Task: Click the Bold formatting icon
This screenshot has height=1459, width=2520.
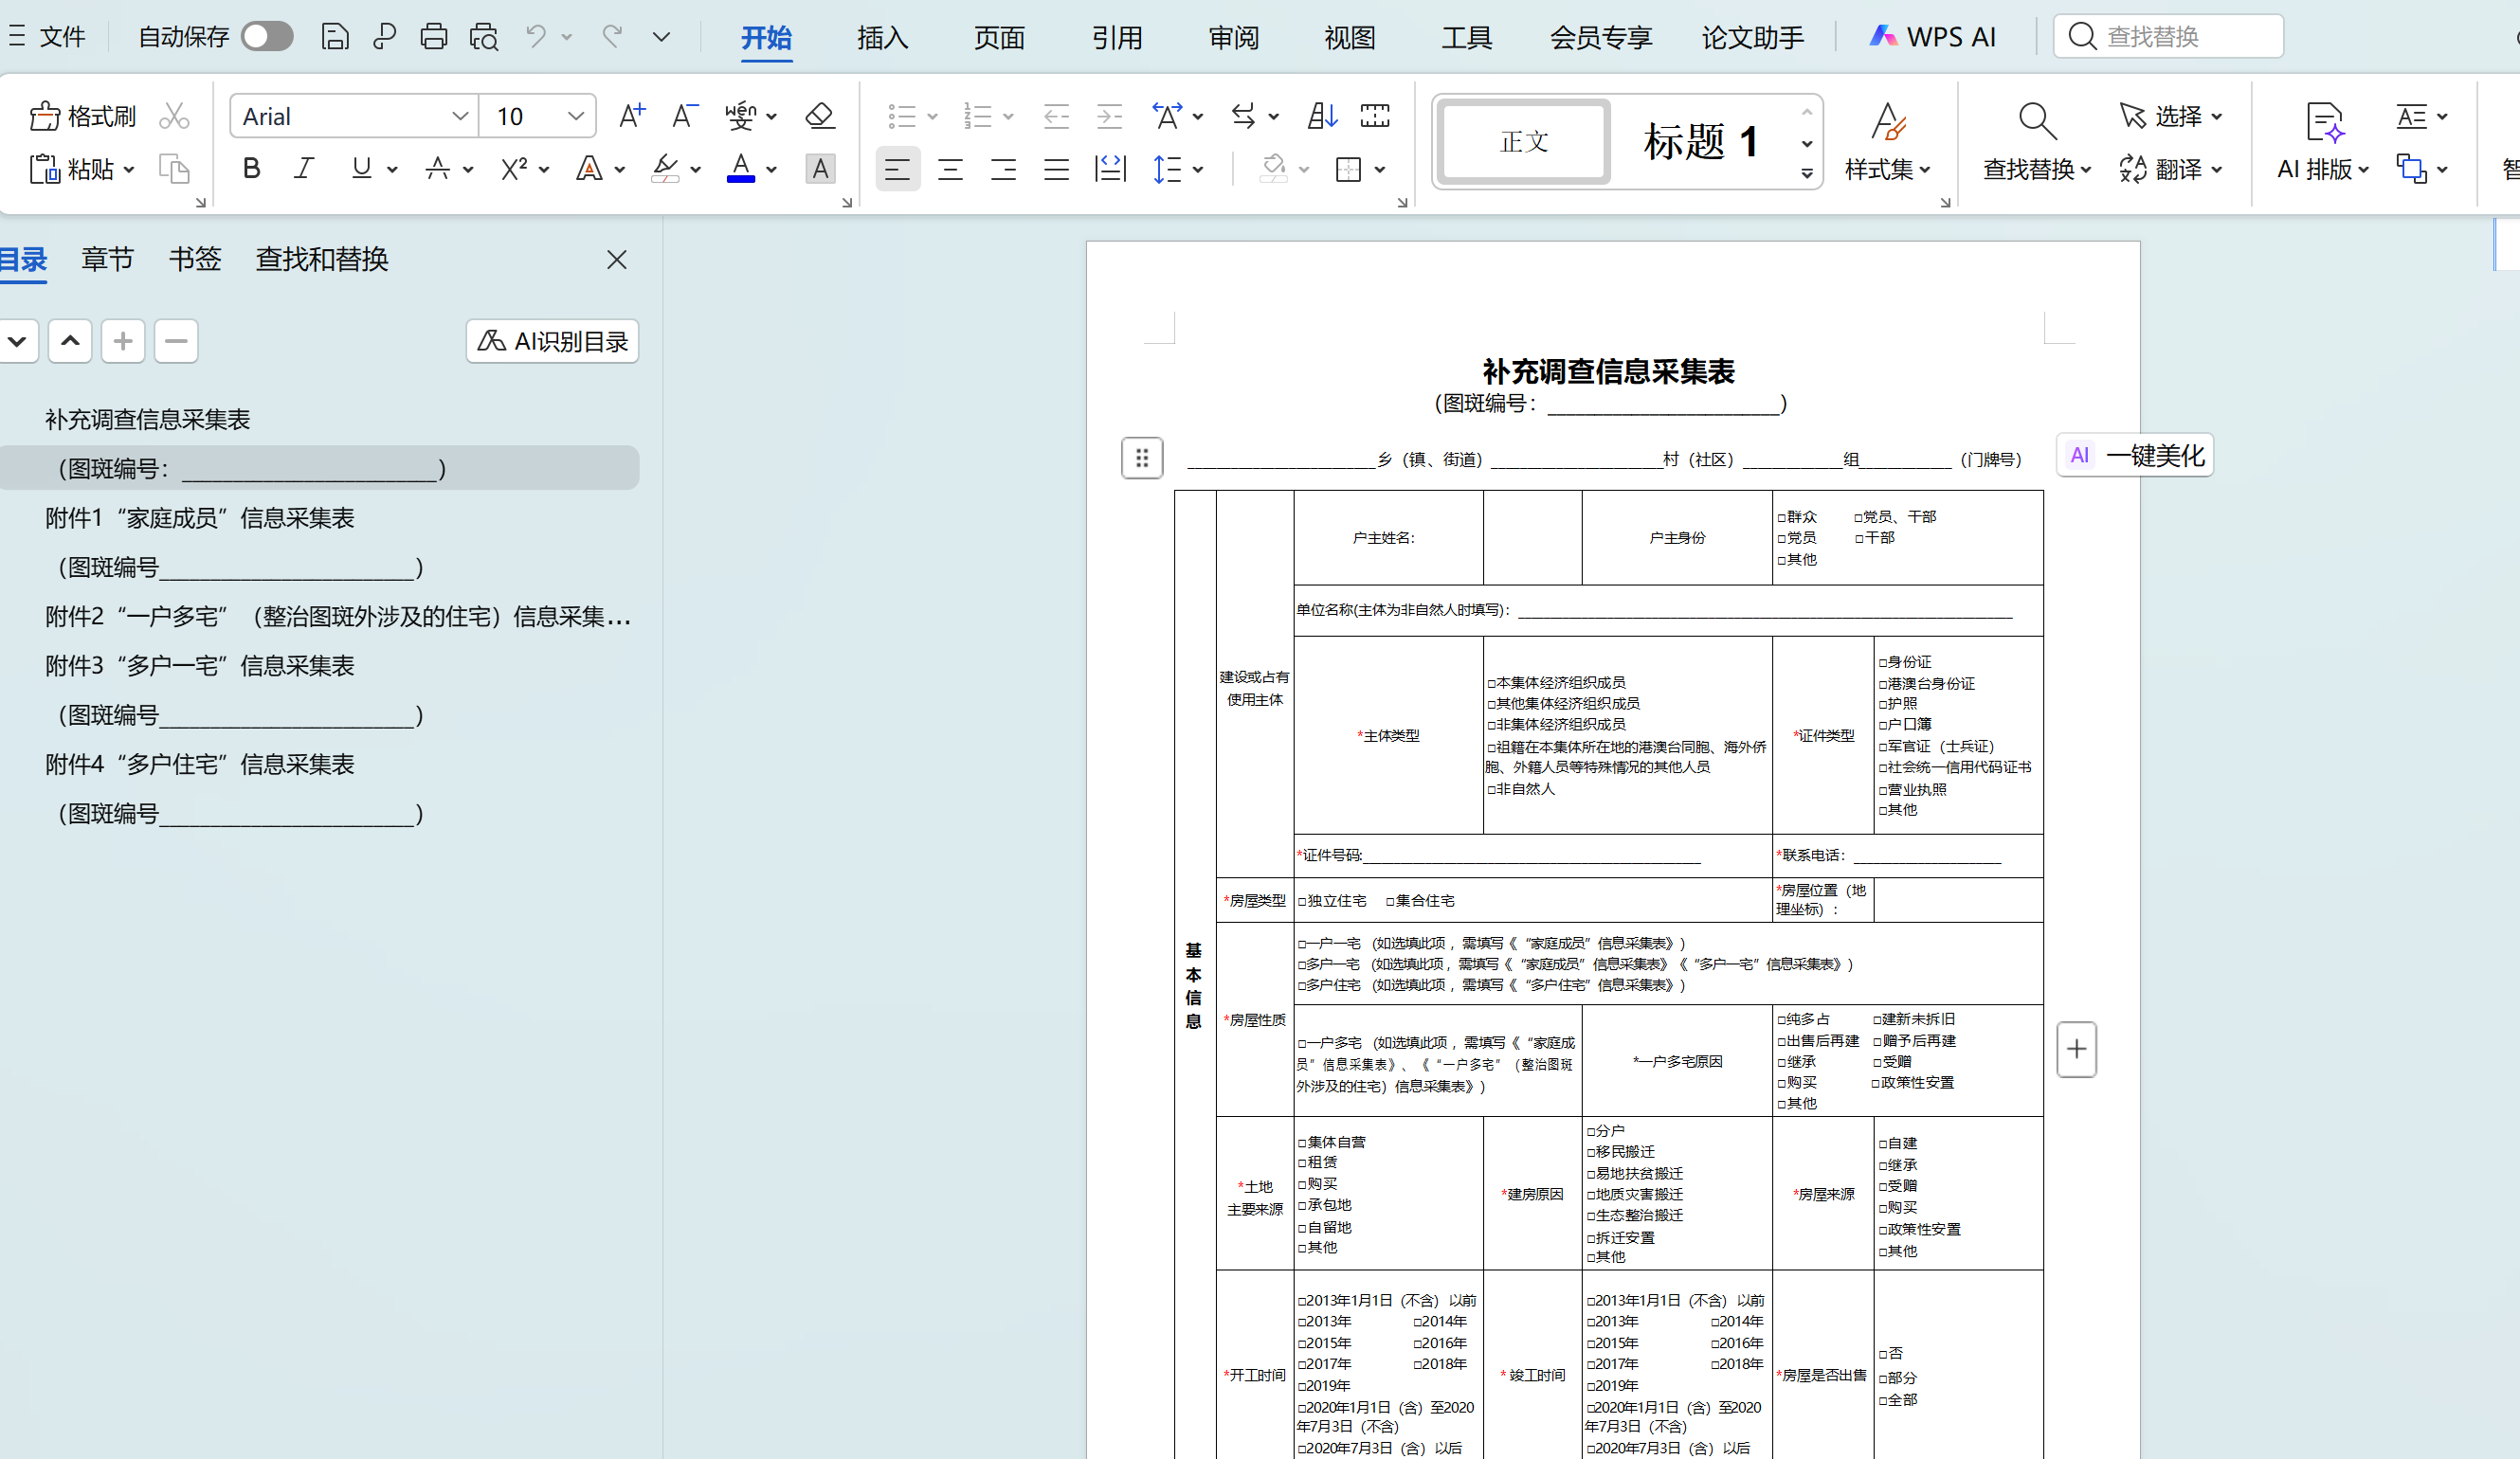Action: pyautogui.click(x=251, y=168)
